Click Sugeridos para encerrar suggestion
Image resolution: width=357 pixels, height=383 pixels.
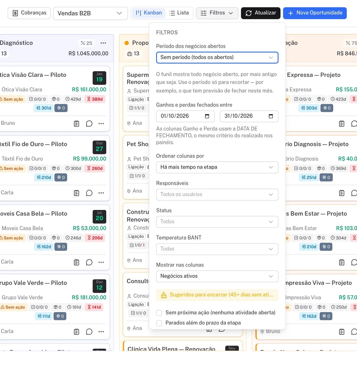[x=217, y=295]
